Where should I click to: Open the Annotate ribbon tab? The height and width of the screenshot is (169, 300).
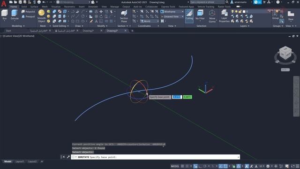(x=93, y=7)
